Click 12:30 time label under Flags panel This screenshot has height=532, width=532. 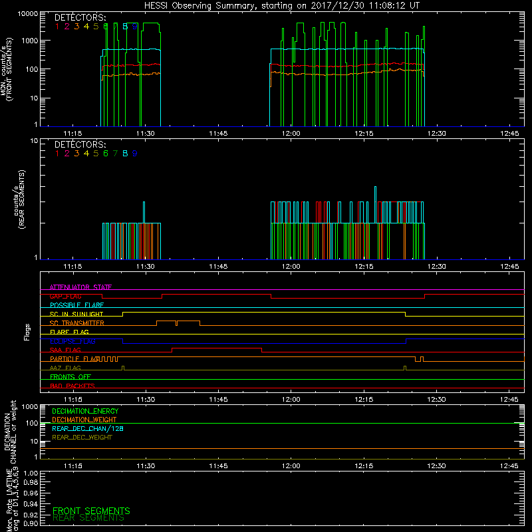437,400
